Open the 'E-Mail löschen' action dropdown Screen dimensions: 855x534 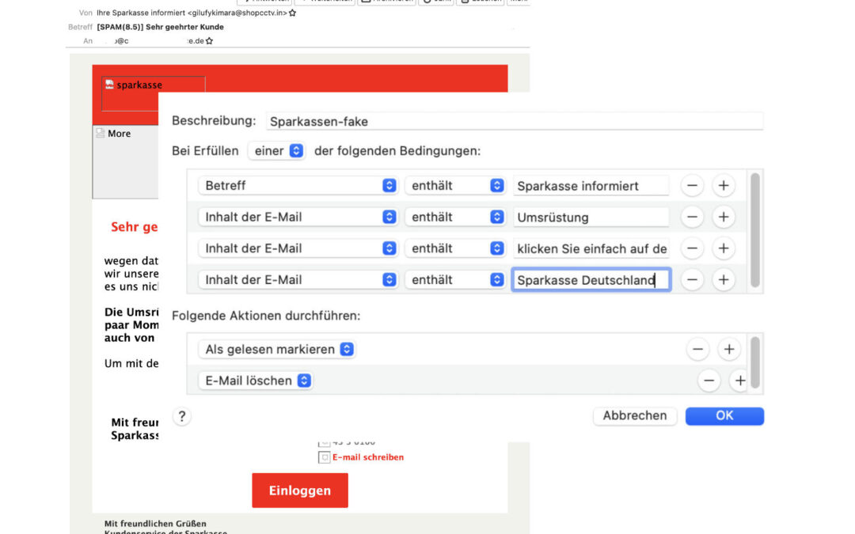[x=256, y=381]
